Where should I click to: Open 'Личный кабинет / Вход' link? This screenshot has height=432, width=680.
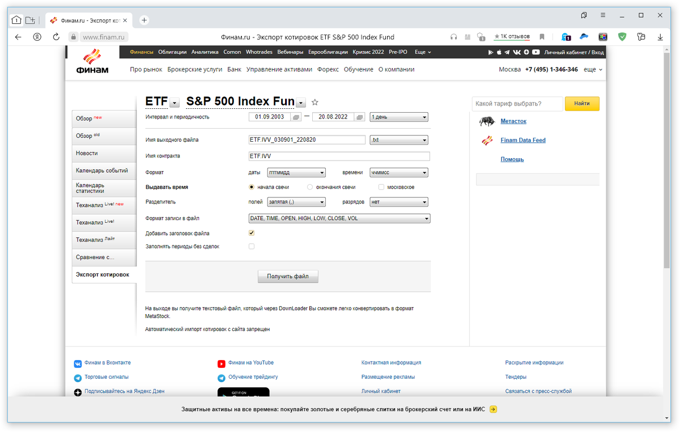[574, 52]
